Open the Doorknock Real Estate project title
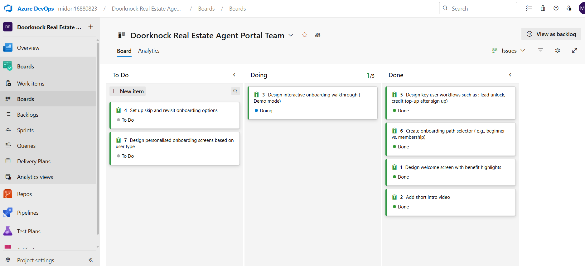585x266 pixels. [x=49, y=27]
